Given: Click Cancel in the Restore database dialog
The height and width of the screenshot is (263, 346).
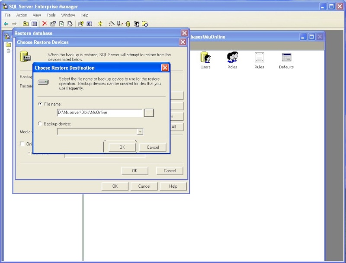Looking at the screenshot, I should tap(144, 186).
